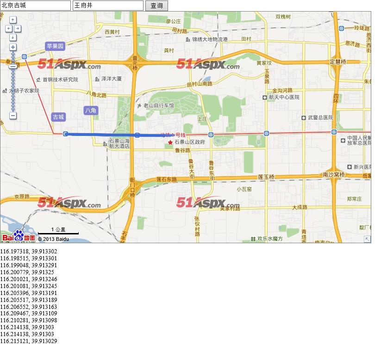Select the 八角 subway station label
The height and width of the screenshot is (344, 375).
click(91, 111)
